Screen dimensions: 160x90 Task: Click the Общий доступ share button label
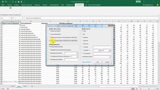[149, 5]
